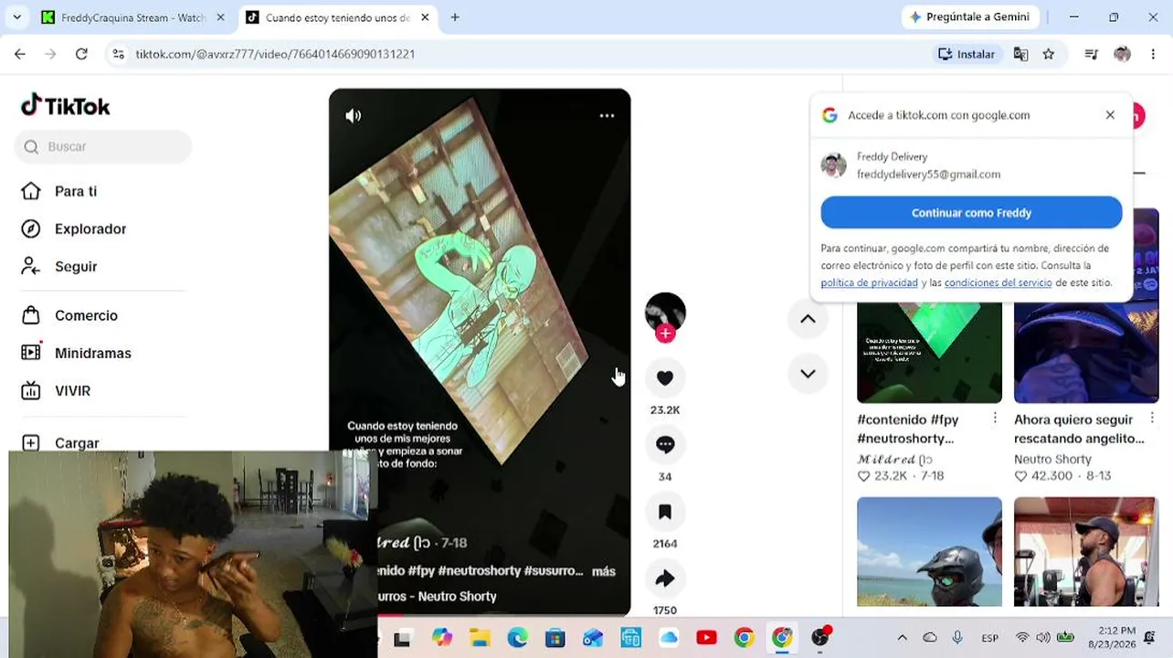Click the tiktok.com address bar URL
The height and width of the screenshot is (658, 1173).
(x=275, y=54)
